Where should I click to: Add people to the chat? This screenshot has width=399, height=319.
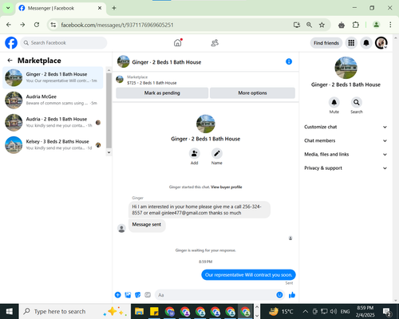tap(195, 153)
